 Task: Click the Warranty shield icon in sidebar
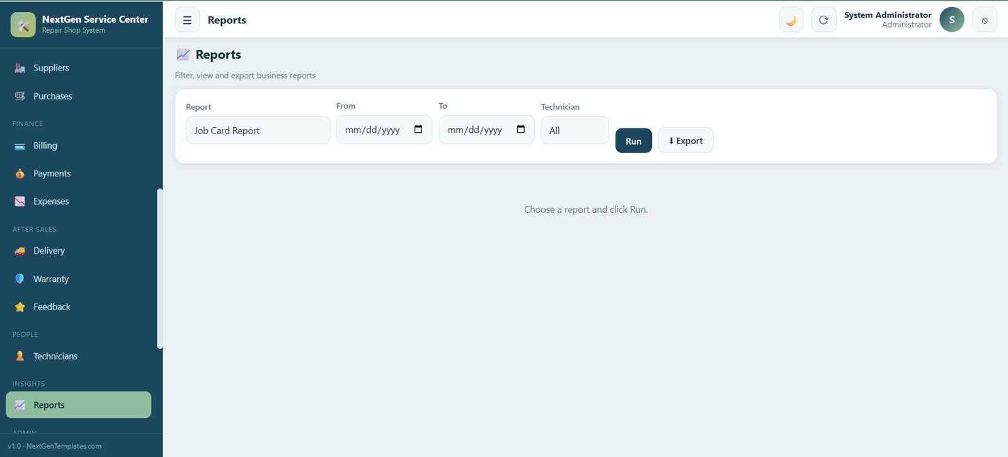20,279
